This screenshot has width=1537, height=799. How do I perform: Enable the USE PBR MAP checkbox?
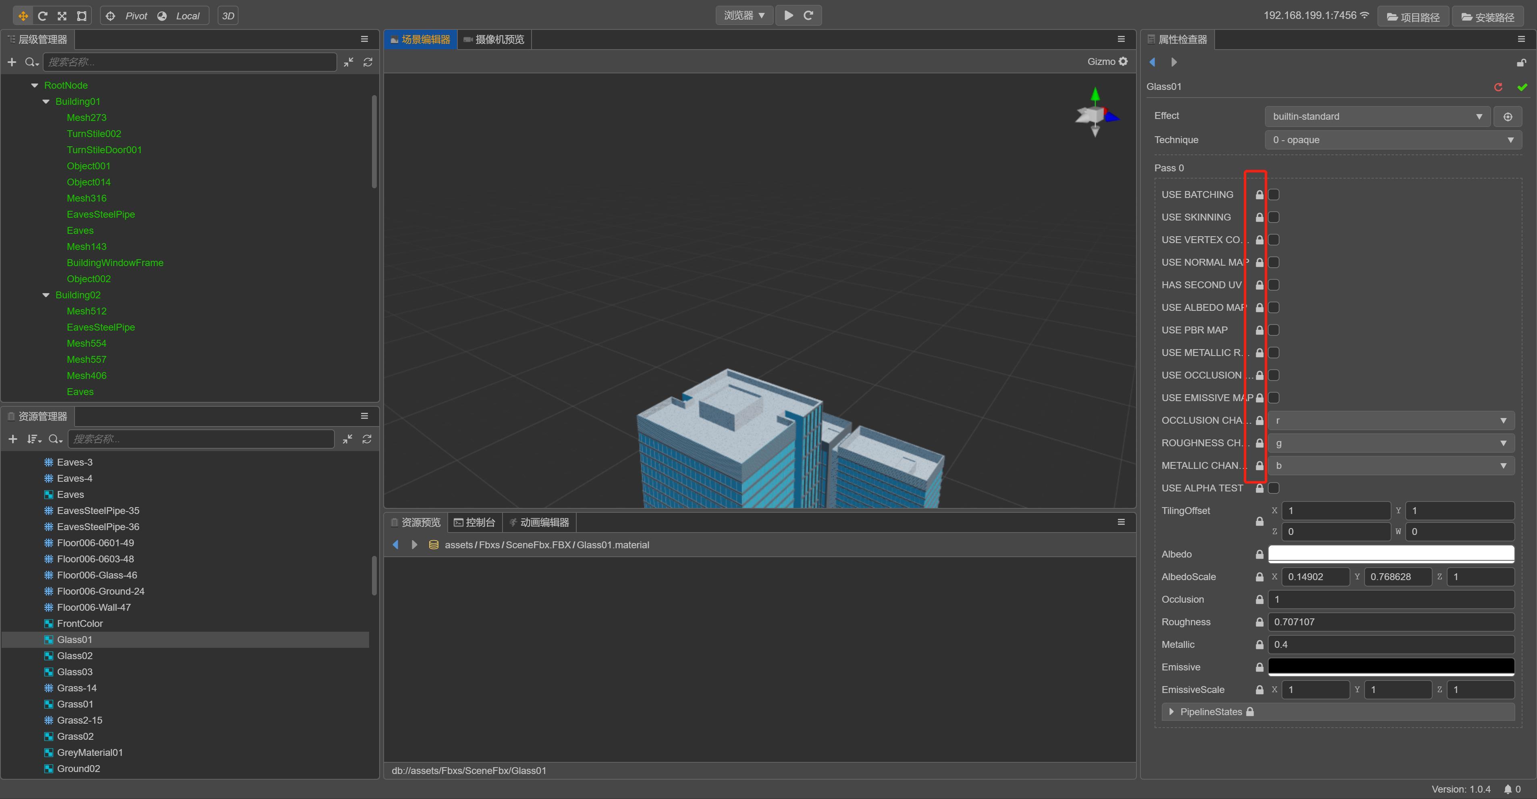[x=1274, y=330]
